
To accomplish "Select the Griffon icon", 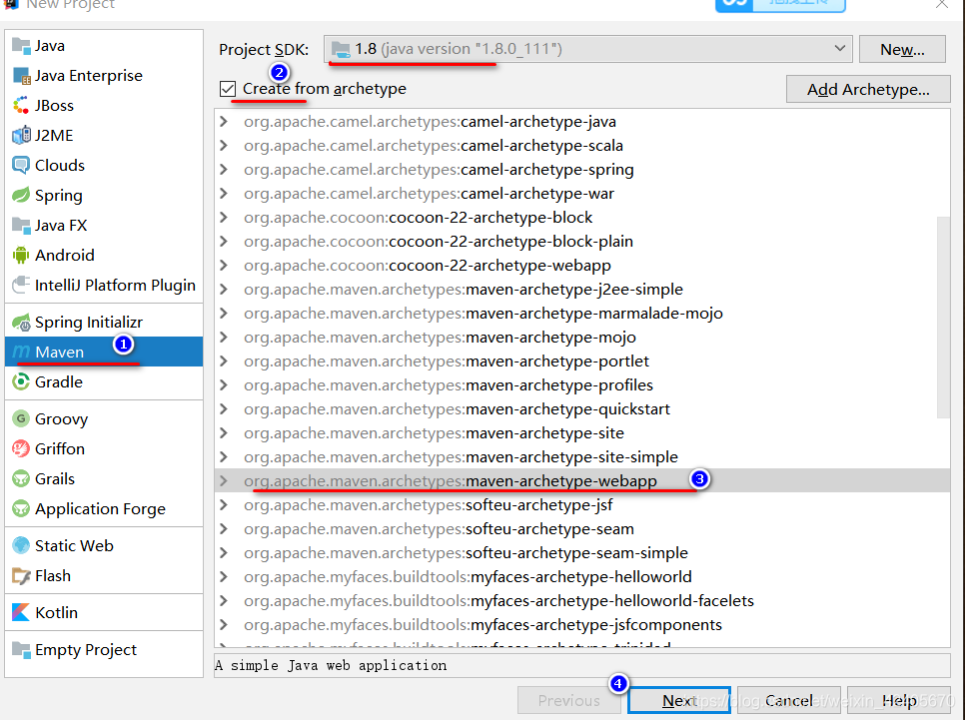I will click(21, 448).
